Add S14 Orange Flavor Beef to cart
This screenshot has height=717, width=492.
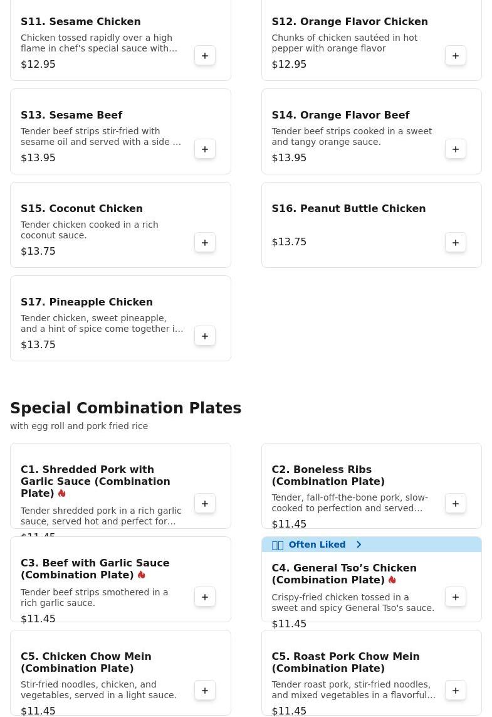click(x=456, y=149)
